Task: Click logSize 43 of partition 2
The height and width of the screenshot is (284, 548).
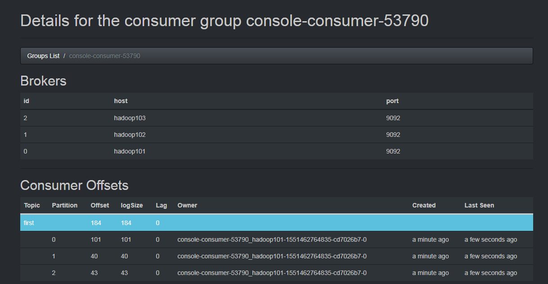Action: [125, 273]
